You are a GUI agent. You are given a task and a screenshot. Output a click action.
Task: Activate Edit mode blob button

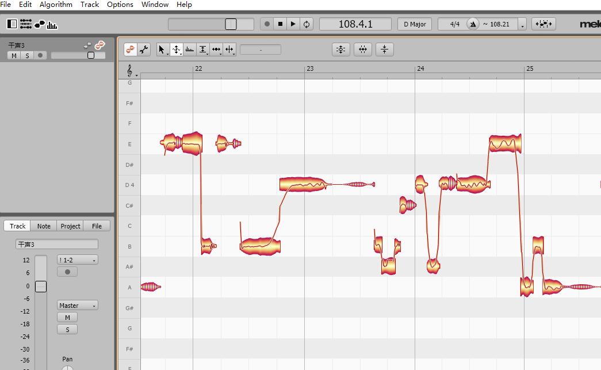[131, 49]
